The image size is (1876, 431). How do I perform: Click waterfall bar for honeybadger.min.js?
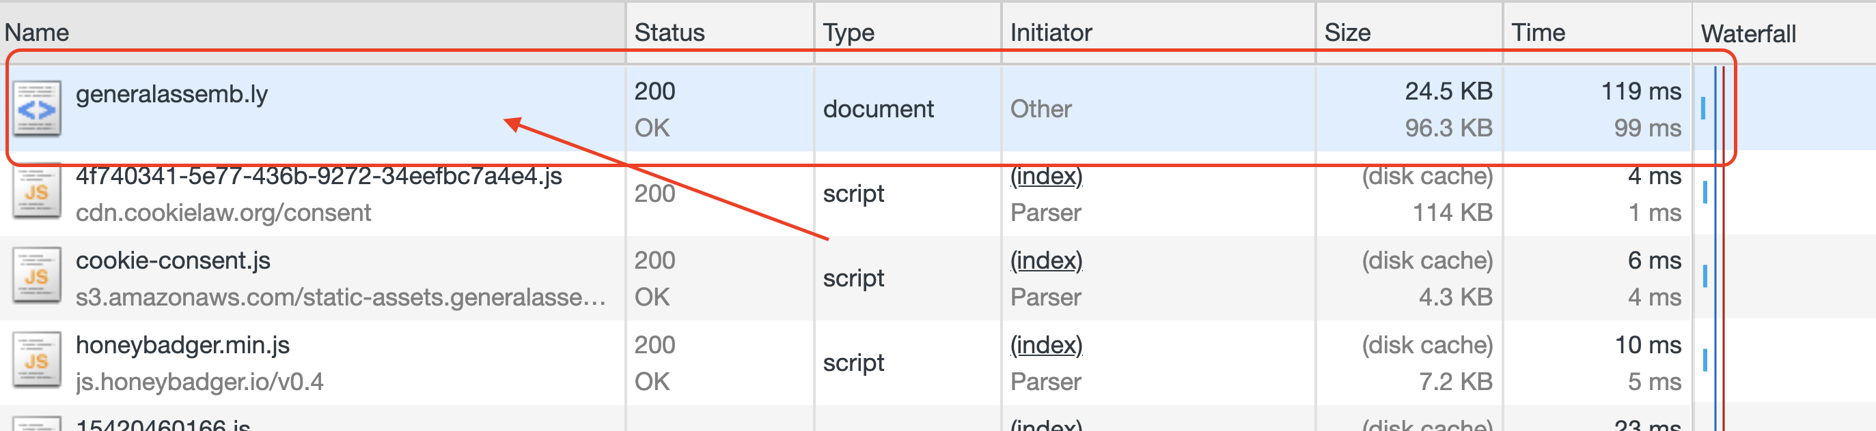click(x=1704, y=361)
